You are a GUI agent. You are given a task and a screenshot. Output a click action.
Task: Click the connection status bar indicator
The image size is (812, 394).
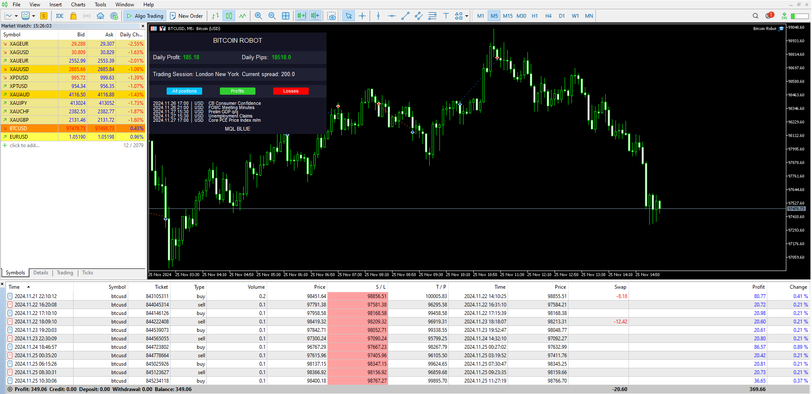point(800,16)
